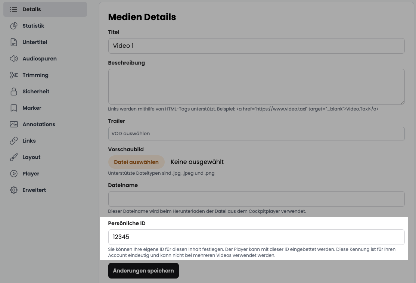Go to Player settings
416x283 pixels.
45,174
